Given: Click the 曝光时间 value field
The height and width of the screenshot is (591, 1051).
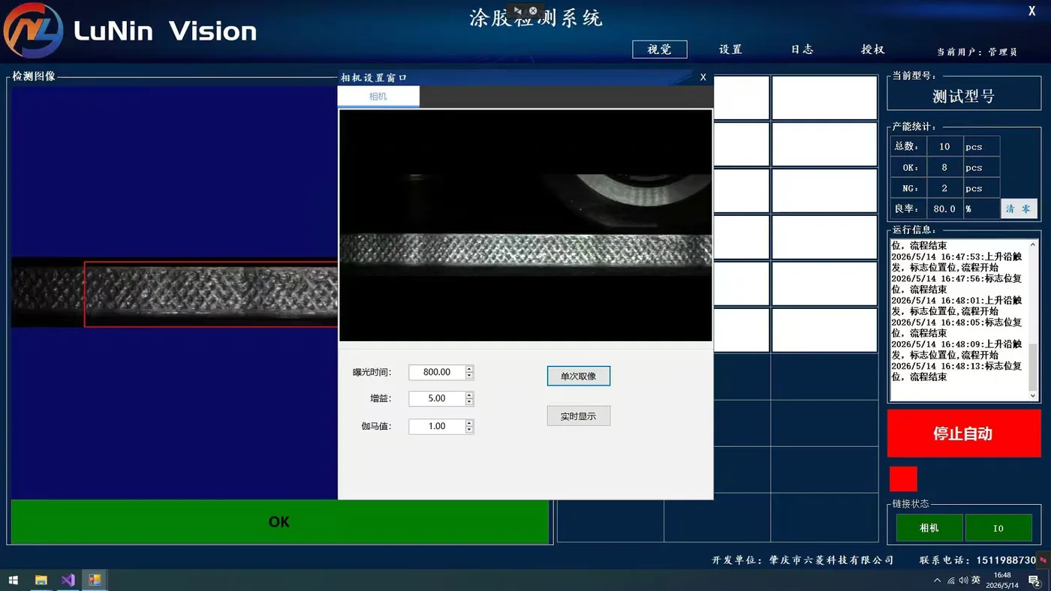Looking at the screenshot, I should (x=437, y=372).
